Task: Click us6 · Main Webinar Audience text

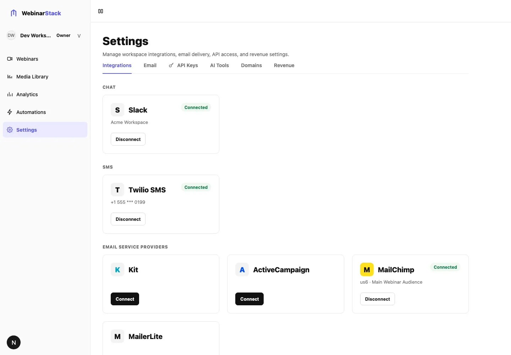Action: coord(391,282)
